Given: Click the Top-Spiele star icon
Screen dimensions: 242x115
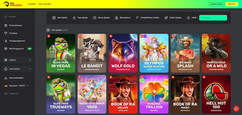Looking at the screenshot, I should point(74,18).
